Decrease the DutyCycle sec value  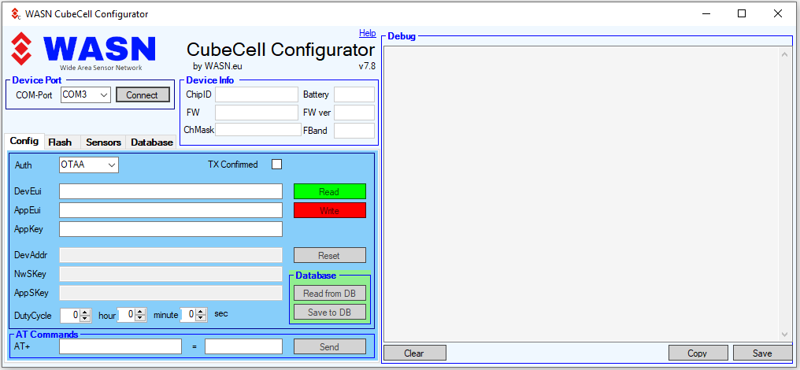[x=202, y=319]
